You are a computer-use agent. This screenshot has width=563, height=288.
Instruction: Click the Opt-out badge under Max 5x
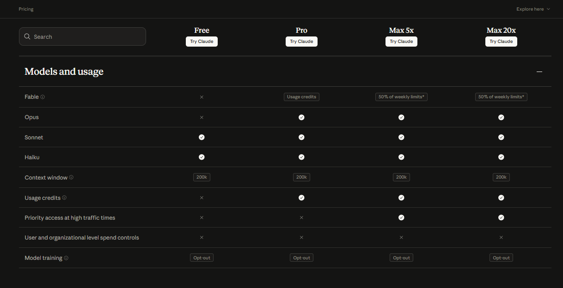(401, 258)
